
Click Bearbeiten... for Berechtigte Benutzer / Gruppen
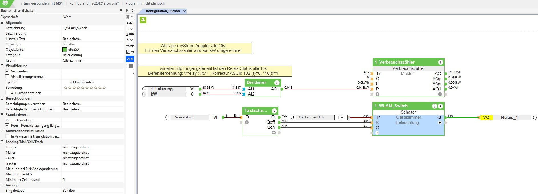(x=72, y=109)
